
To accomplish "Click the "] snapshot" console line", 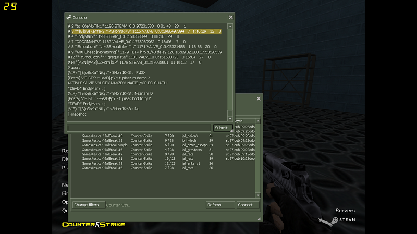I will 77,114.
